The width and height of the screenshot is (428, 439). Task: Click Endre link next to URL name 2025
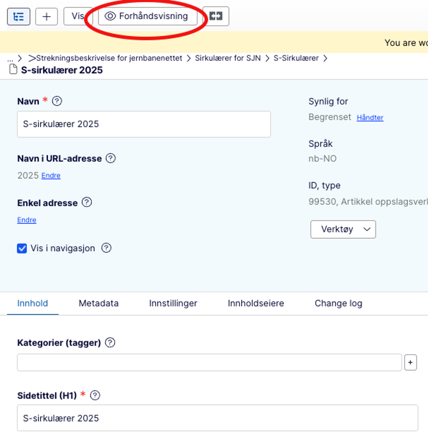click(51, 176)
